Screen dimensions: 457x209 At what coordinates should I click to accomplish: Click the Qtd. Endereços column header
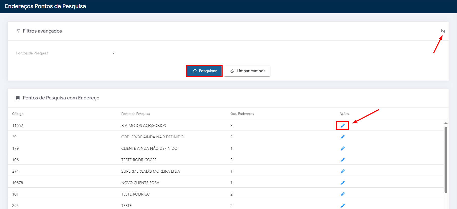pyautogui.click(x=242, y=114)
